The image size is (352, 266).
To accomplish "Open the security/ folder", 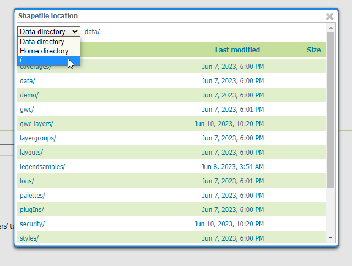I will click(32, 224).
